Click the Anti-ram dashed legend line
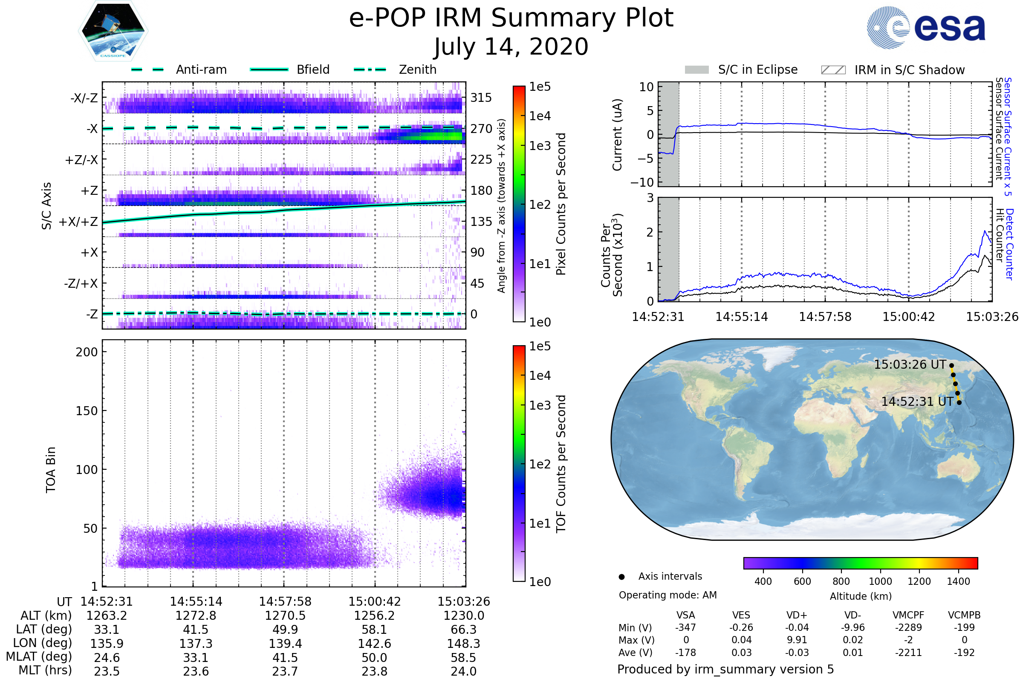This screenshot has height=682, width=1023. 147,69
